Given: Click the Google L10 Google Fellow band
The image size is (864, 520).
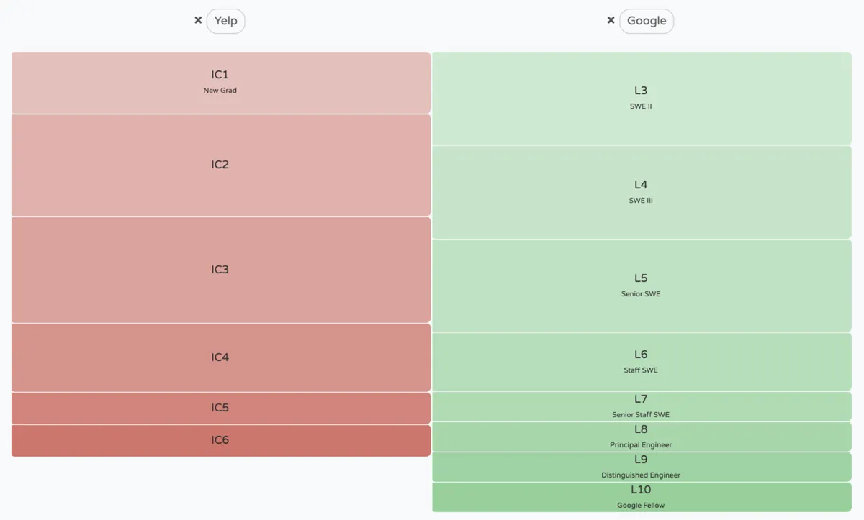Looking at the screenshot, I should point(641,496).
